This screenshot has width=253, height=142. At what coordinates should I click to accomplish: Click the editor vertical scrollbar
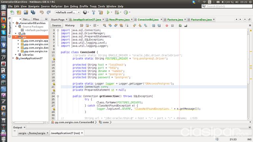point(249,74)
